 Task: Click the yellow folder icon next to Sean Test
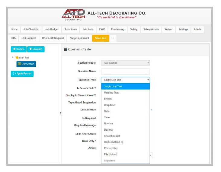(x=17, y=57)
